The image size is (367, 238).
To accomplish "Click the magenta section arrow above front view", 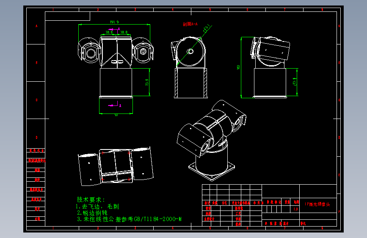I will pos(114,30).
